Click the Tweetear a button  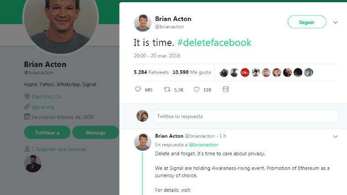pos(47,133)
